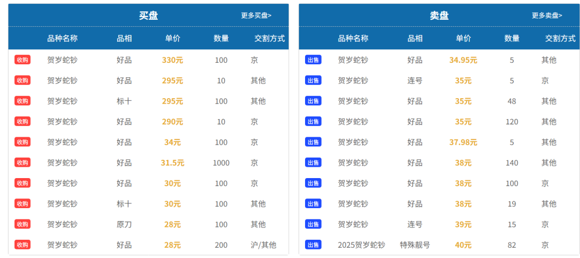Select the 39元 price in 卖盘
580x258 pixels.
coord(463,224)
